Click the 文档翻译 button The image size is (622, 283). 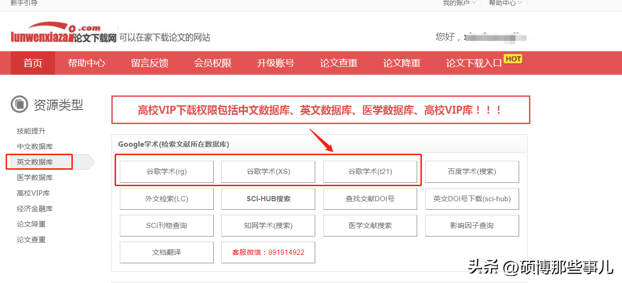[167, 252]
